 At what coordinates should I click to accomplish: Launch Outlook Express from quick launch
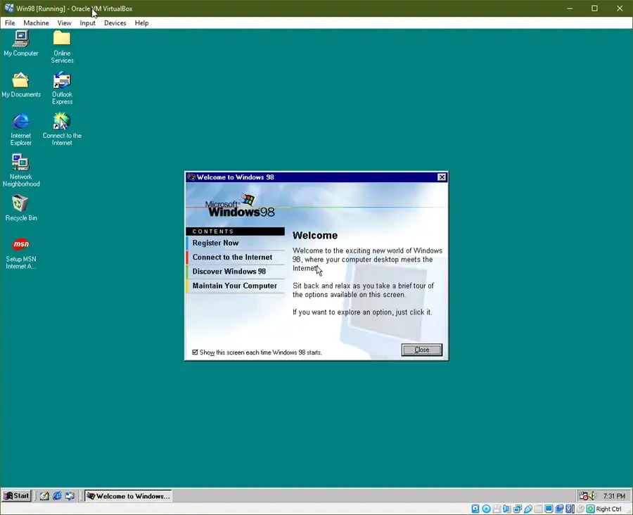pos(70,495)
